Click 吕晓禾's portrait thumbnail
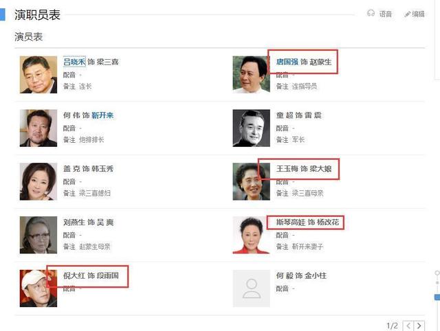 (38, 75)
